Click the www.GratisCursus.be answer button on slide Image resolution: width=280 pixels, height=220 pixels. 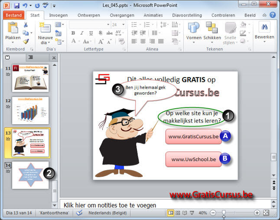click(193, 137)
